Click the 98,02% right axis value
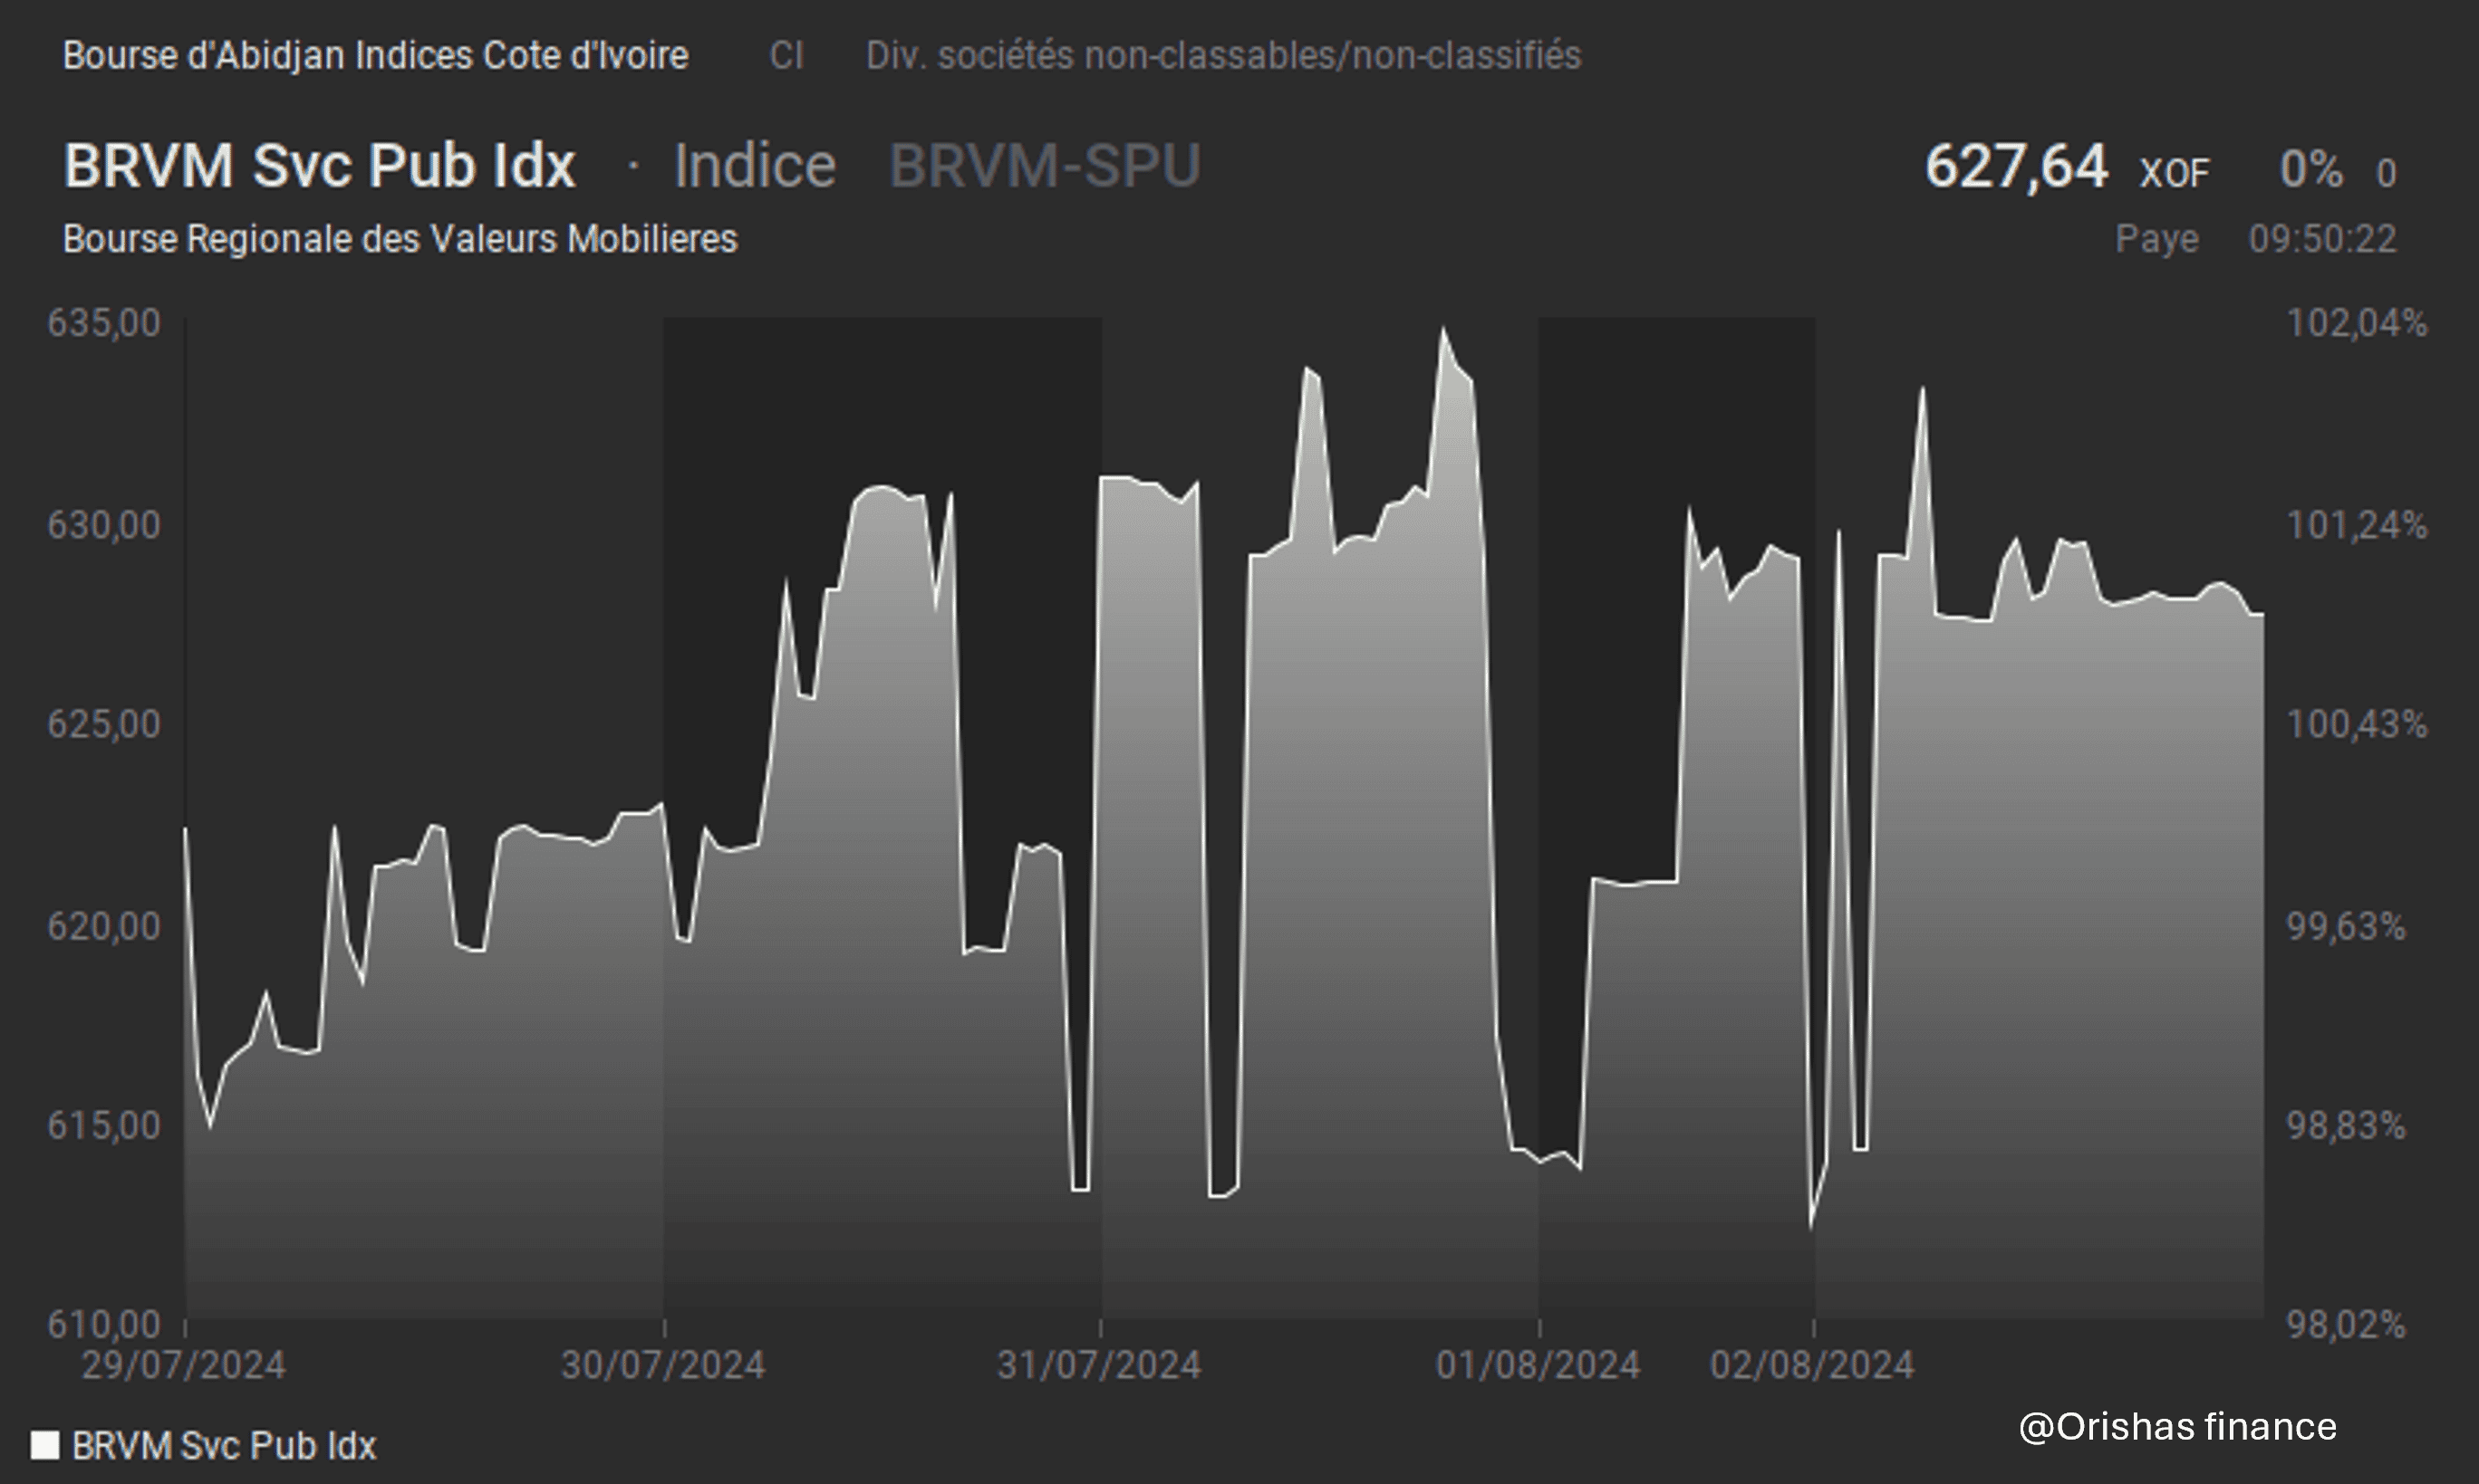2479x1484 pixels. (2346, 1325)
